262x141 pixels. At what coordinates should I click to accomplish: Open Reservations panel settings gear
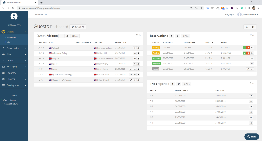click(251, 35)
